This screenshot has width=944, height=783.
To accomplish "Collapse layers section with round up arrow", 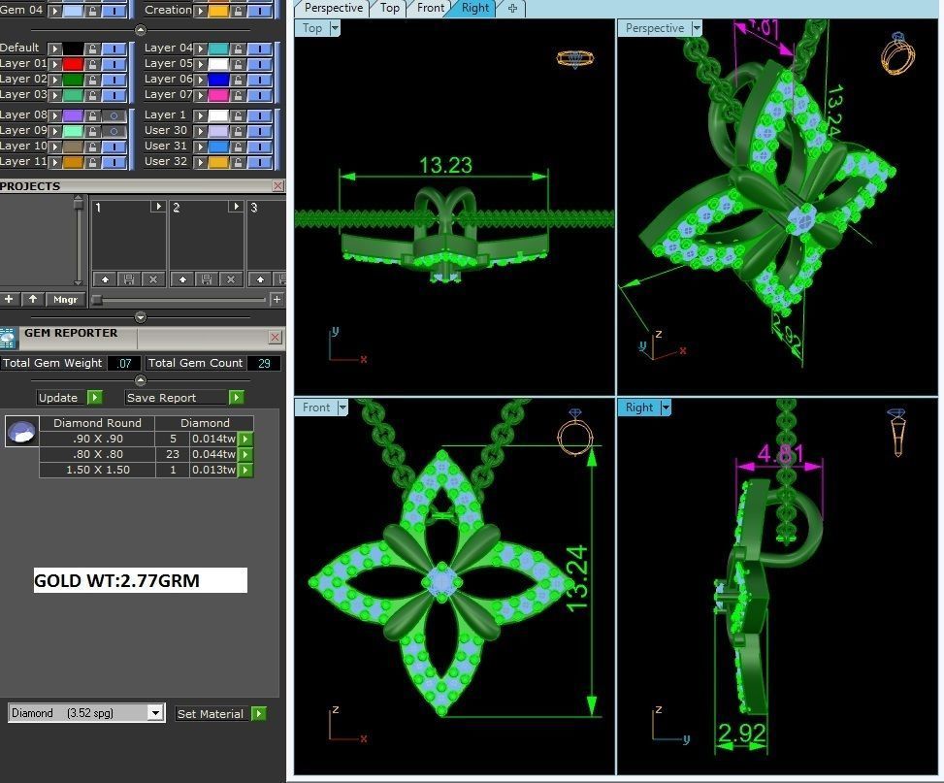I will tap(141, 30).
